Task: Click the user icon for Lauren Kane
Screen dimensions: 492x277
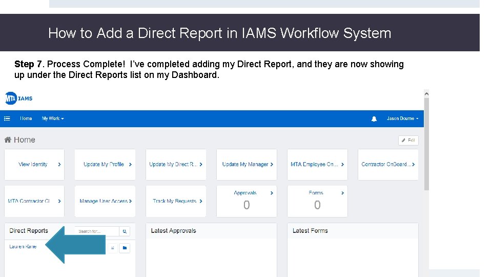Action: (113, 248)
